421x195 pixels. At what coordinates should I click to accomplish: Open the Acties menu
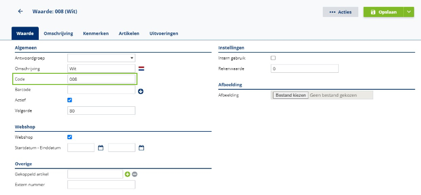[340, 12]
